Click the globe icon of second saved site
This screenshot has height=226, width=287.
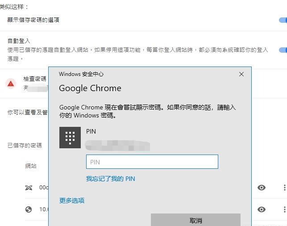29,209
